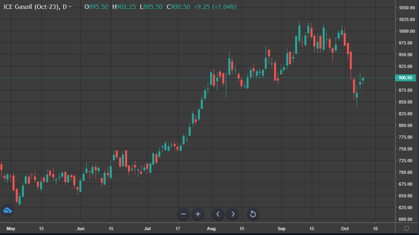Select the 900.50 current price label

tap(405, 78)
